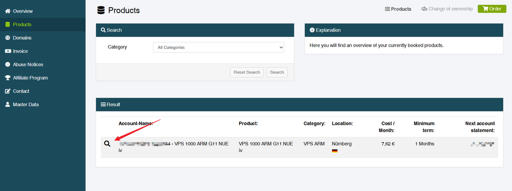The height and width of the screenshot is (191, 512).
Task: Click the 'VPS ARM' category cell
Action: click(314, 144)
